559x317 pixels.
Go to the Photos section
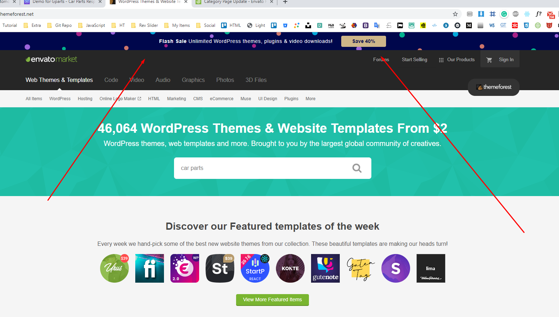pos(225,80)
